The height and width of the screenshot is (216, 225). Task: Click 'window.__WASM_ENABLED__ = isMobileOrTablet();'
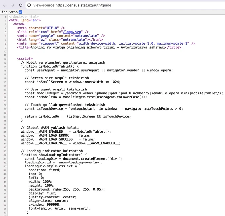pyautogui.click(x=66, y=132)
